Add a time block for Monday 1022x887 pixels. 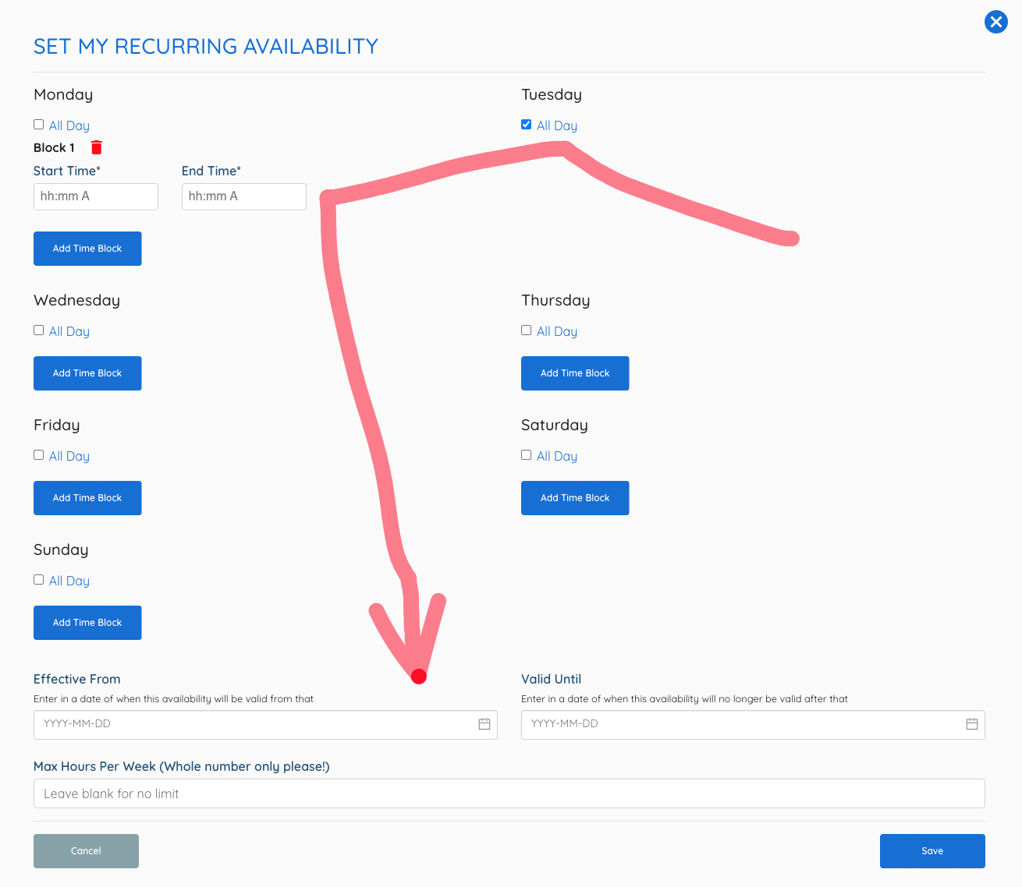pos(87,249)
